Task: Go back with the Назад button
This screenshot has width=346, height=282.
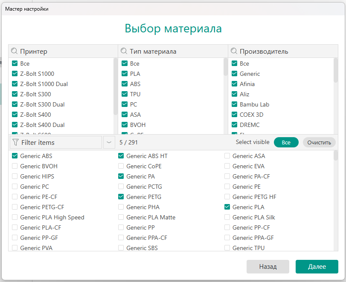Action: point(267,267)
